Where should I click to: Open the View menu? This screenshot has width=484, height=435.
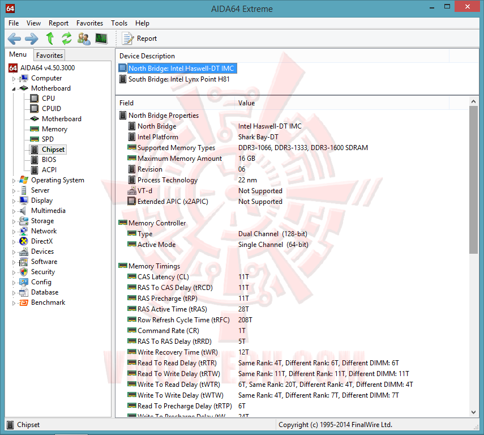coord(33,23)
